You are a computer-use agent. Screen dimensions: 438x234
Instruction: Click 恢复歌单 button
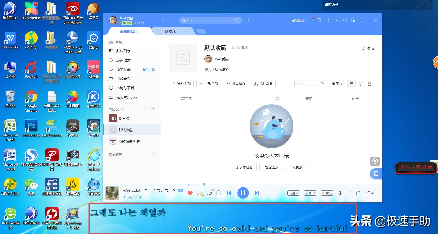[x=299, y=167]
